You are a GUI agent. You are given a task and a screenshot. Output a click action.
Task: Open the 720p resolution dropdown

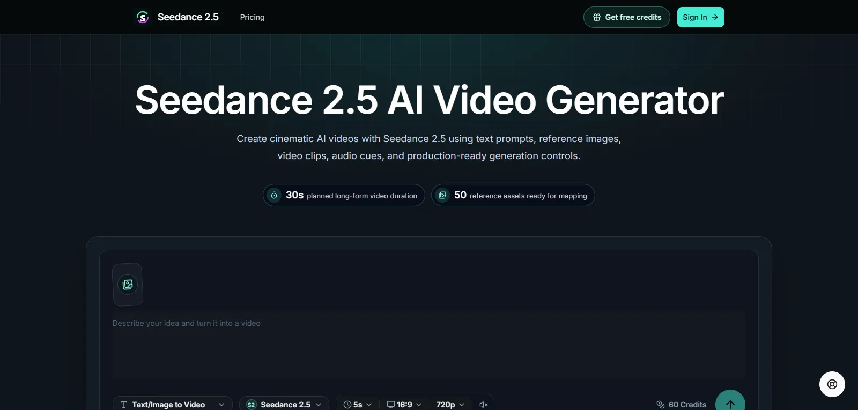pos(450,405)
